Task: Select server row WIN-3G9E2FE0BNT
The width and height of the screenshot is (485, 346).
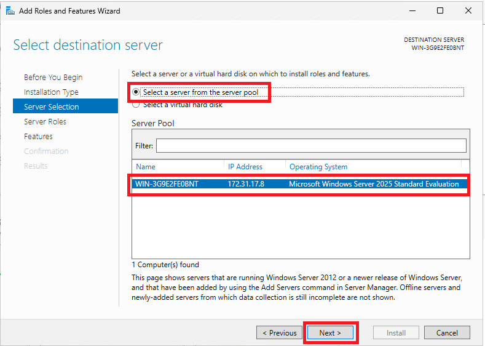Action: [299, 184]
